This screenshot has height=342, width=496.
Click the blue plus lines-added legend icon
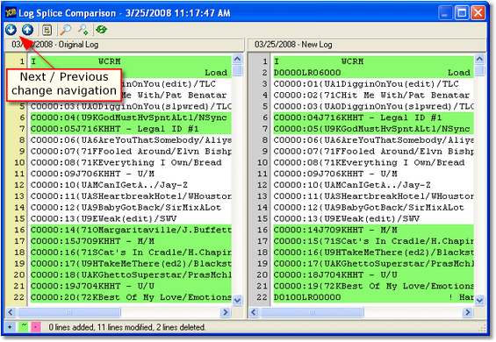pos(10,327)
